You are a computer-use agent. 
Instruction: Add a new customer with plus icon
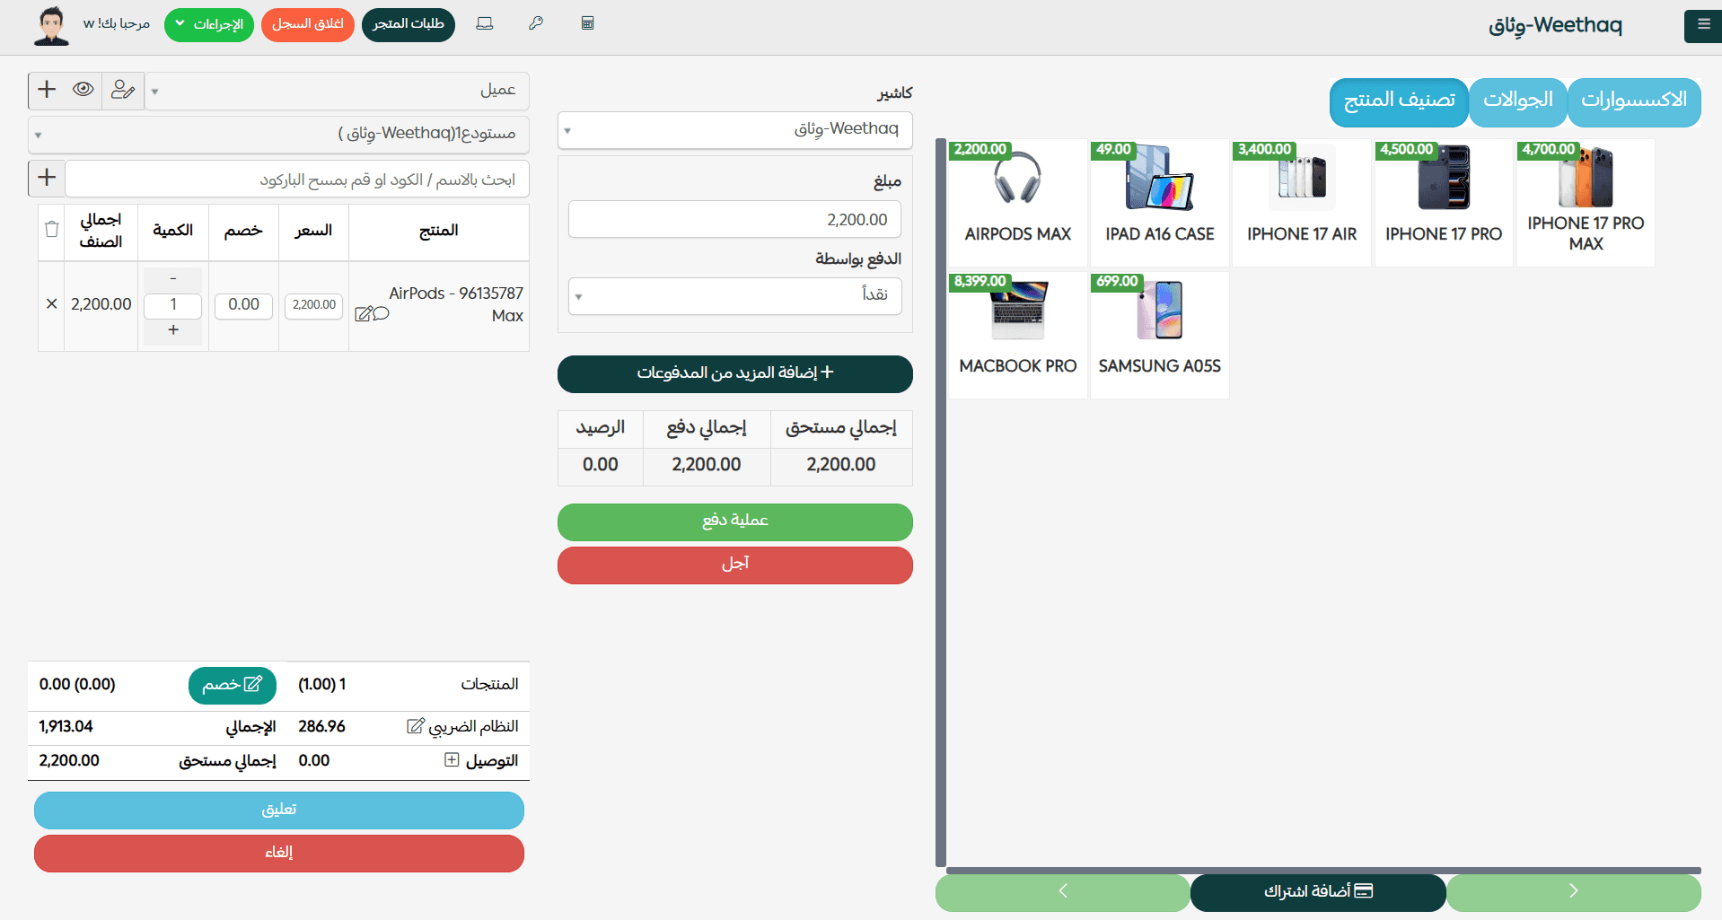pyautogui.click(x=47, y=90)
